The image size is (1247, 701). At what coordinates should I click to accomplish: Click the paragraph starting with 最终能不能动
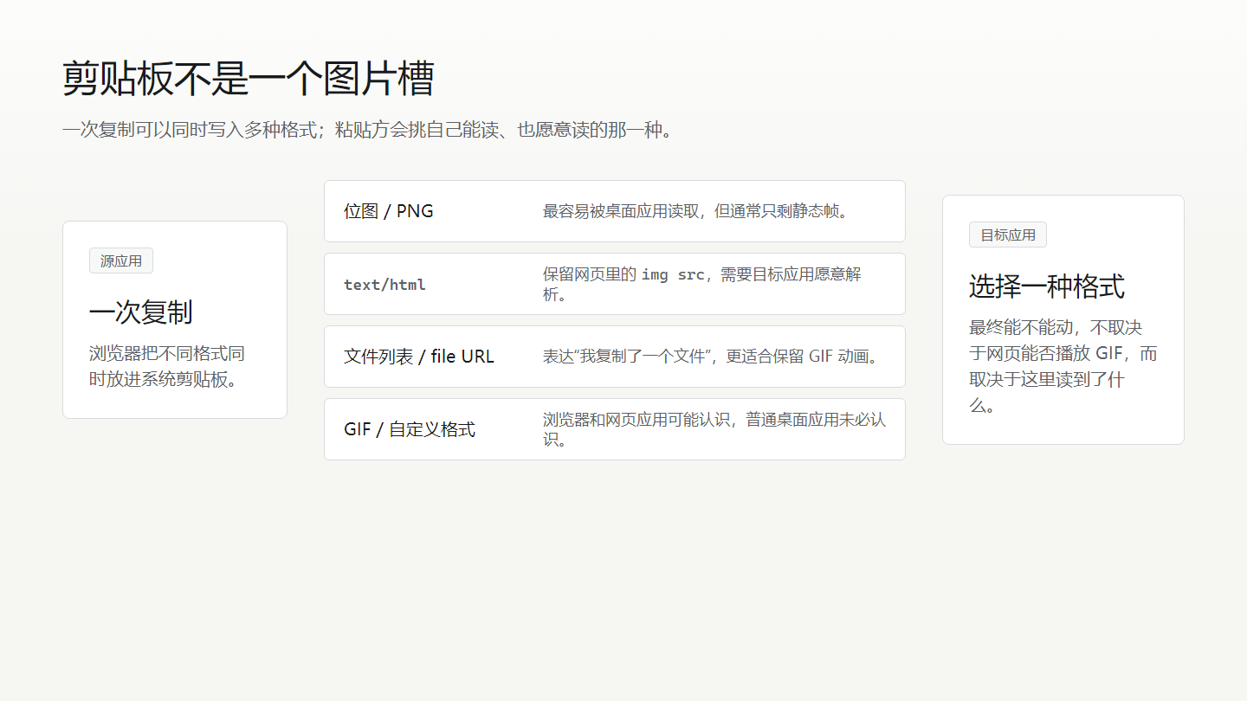coord(1063,367)
